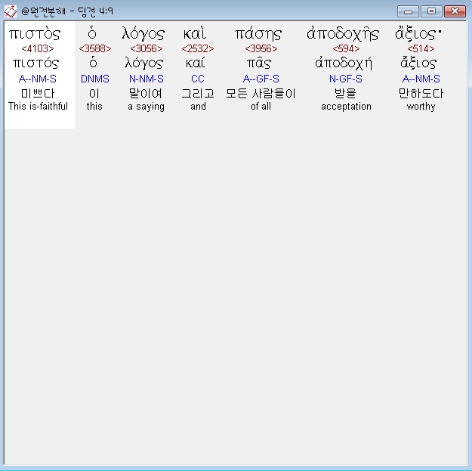Click the English gloss "worthy"

pos(421,107)
